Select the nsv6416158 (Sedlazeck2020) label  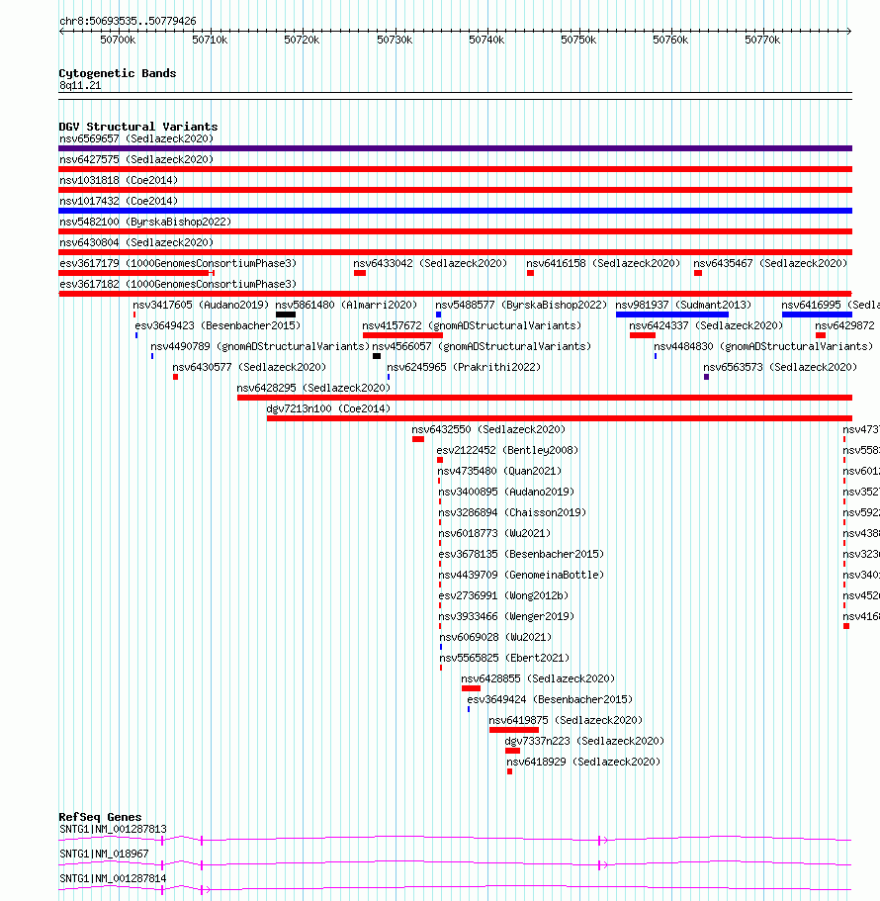pos(603,263)
